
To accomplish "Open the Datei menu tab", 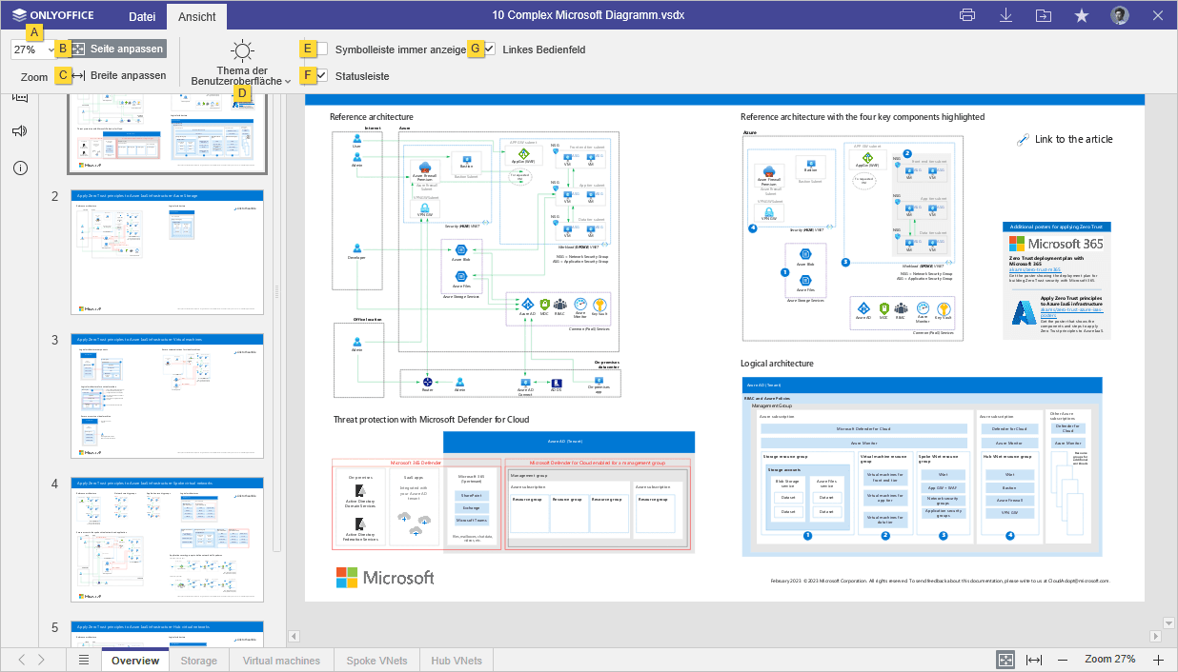I will click(x=142, y=15).
